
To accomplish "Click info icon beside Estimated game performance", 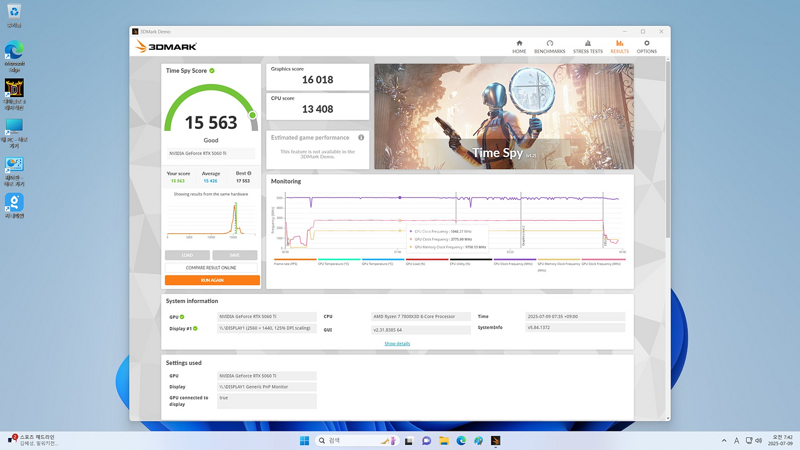I will pos(361,137).
